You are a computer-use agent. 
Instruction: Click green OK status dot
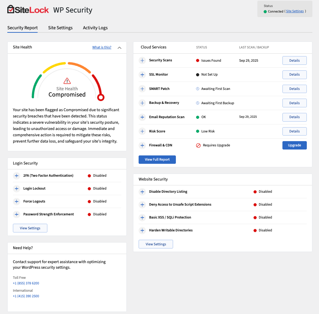[197, 117]
